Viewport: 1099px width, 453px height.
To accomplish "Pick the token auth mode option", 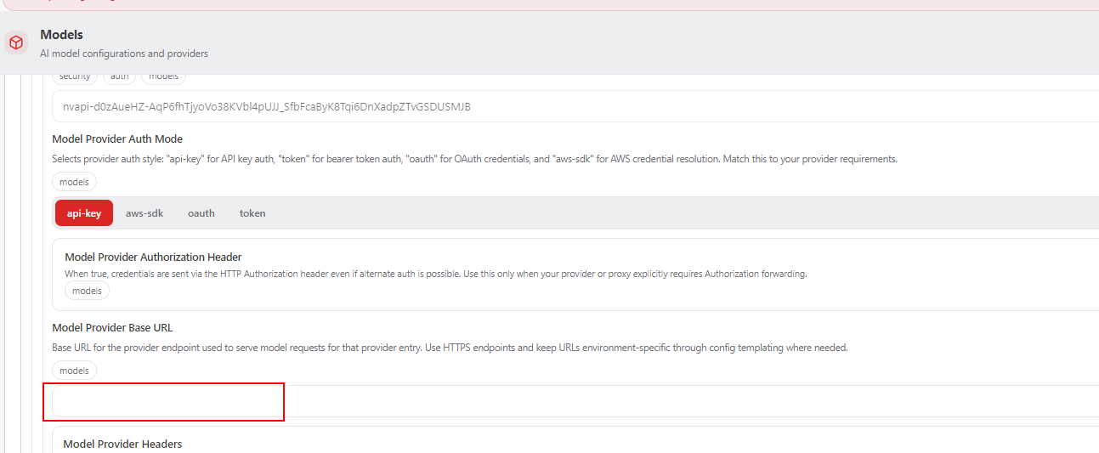I will (x=252, y=213).
